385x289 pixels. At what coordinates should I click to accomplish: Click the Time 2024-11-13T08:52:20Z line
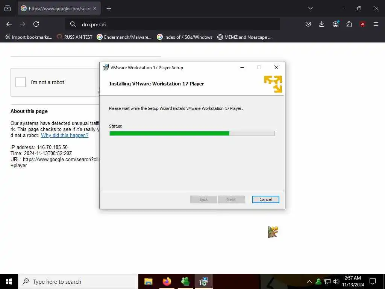(41, 154)
